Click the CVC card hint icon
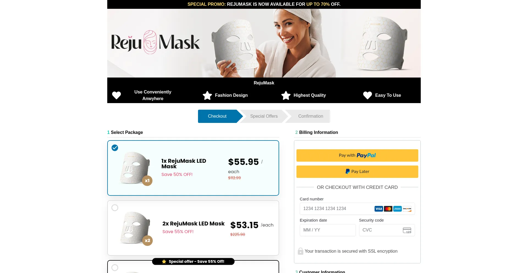 (x=407, y=230)
